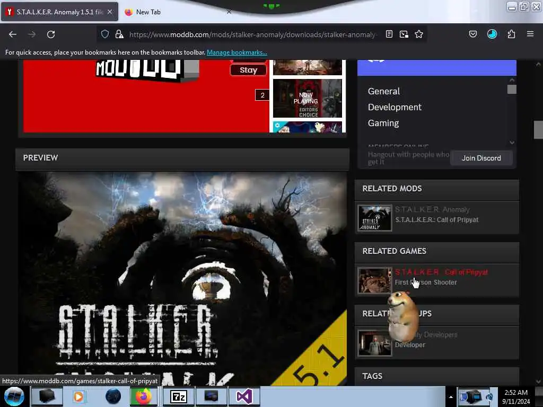
Task: Select the Development Discord channel
Action: point(395,107)
